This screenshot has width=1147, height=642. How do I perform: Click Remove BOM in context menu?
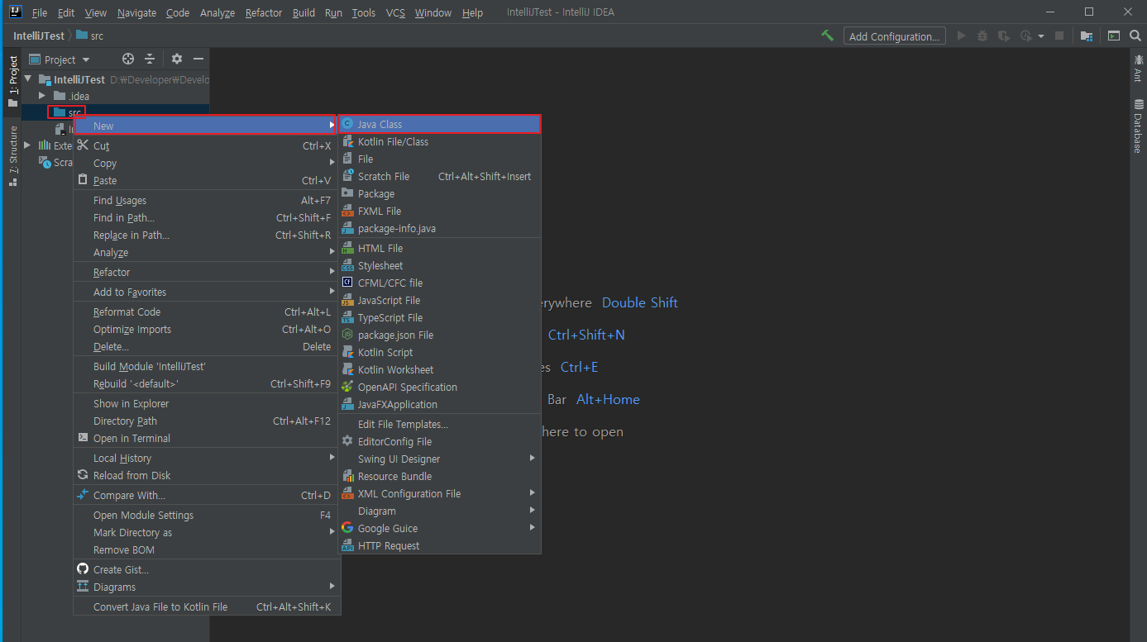(205, 549)
